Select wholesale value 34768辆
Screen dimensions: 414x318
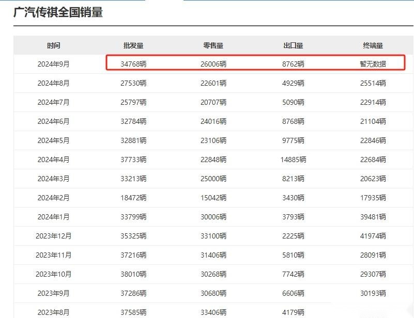pos(133,64)
